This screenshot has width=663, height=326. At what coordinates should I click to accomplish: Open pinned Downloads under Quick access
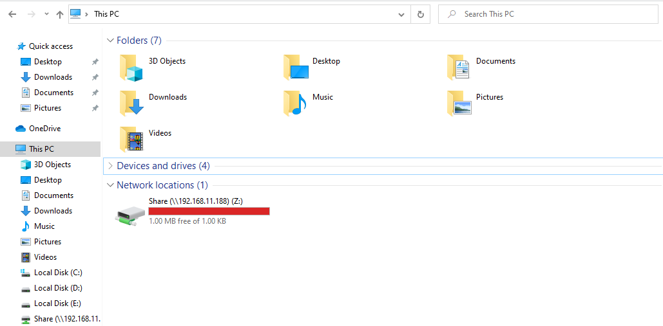click(x=53, y=77)
